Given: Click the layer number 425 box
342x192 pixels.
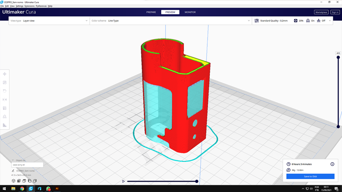Looking at the screenshot, I should click(x=338, y=53).
